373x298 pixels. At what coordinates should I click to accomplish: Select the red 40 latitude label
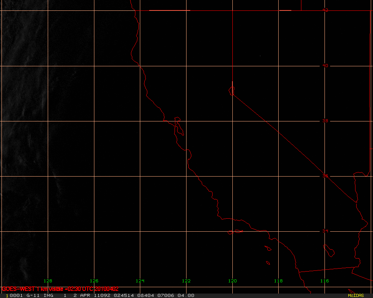point(325,65)
